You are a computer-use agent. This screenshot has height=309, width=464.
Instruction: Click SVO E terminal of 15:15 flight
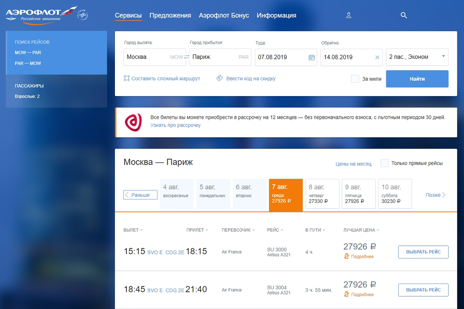(x=155, y=252)
